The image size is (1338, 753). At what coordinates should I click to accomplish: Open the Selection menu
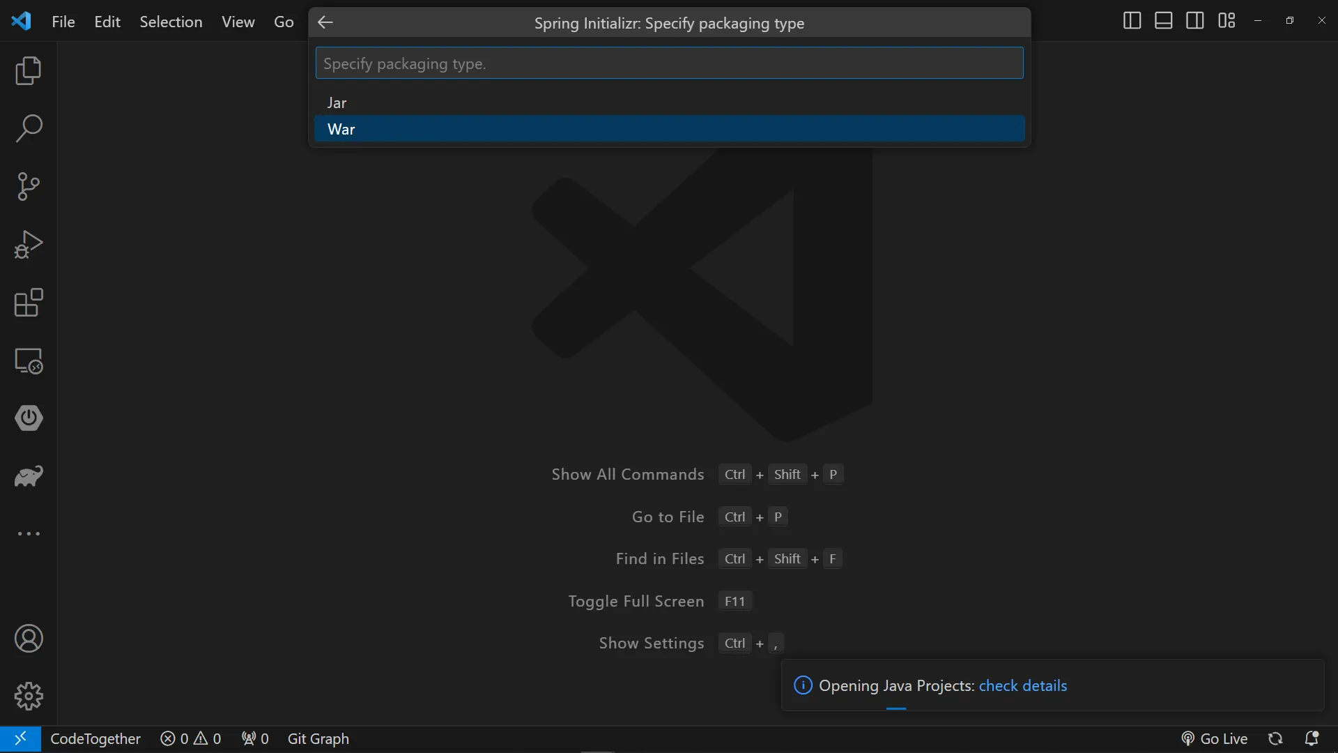click(x=171, y=22)
